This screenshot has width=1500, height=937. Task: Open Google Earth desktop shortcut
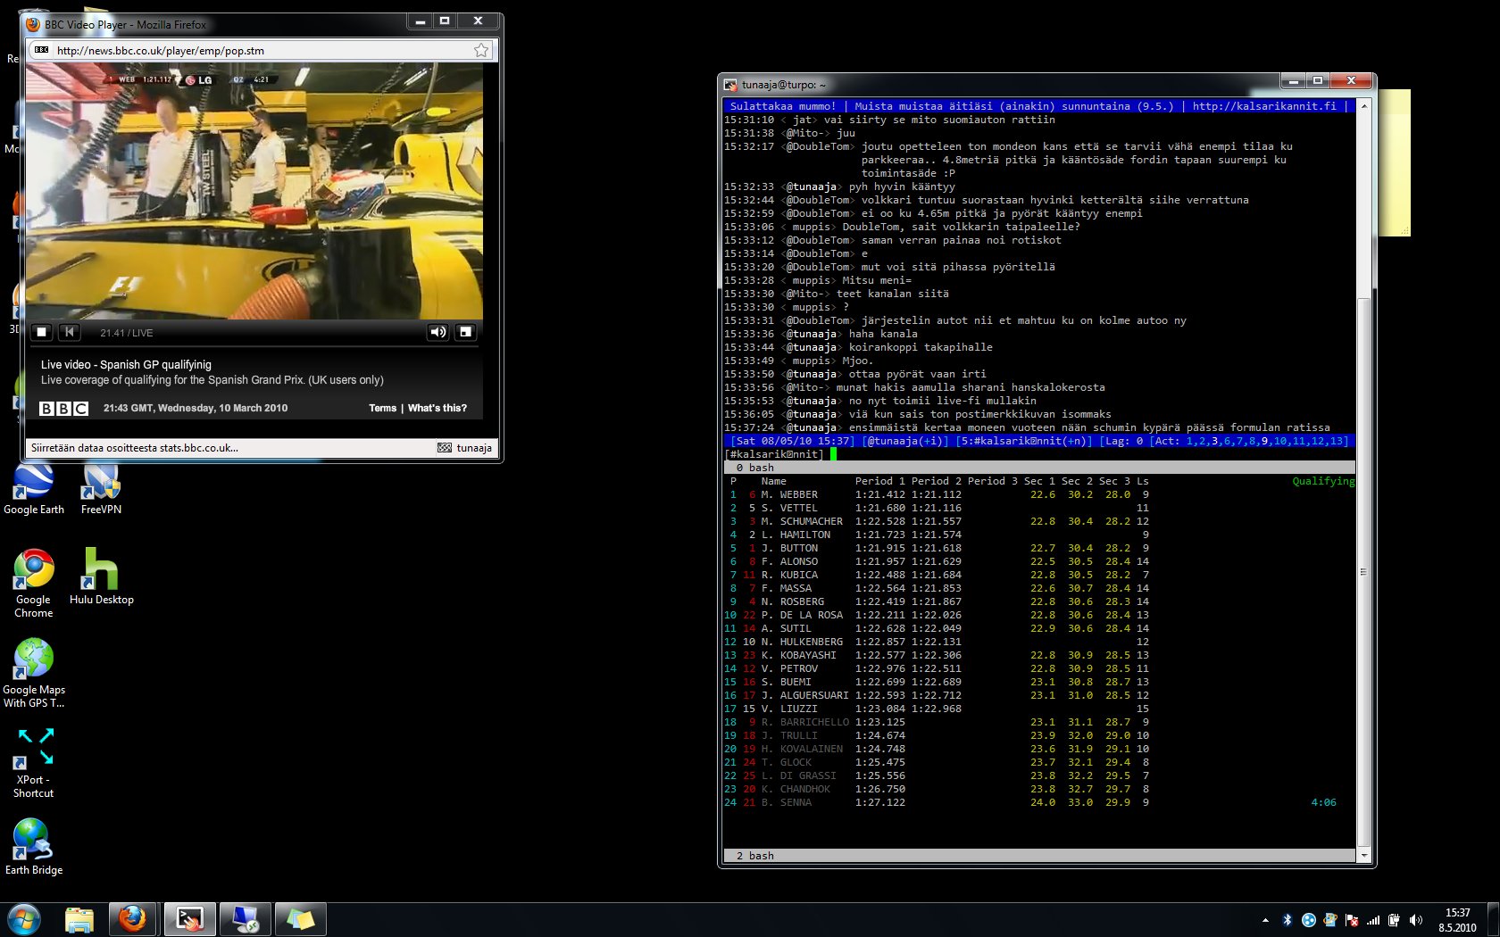click(x=34, y=486)
